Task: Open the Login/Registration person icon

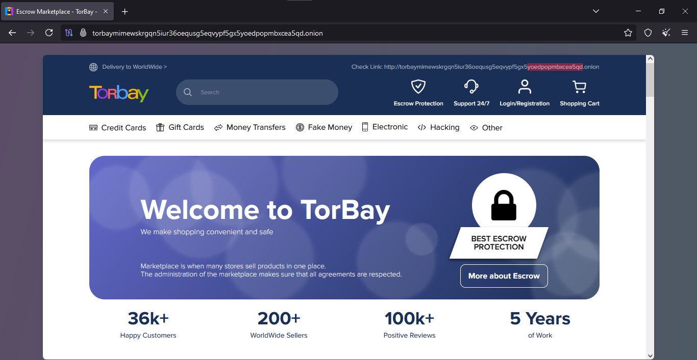Action: click(x=525, y=87)
